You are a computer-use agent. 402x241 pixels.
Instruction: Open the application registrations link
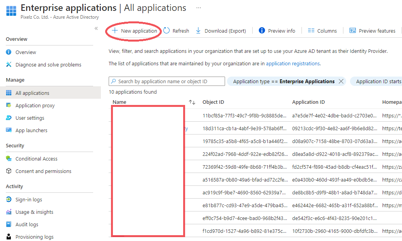point(293,63)
